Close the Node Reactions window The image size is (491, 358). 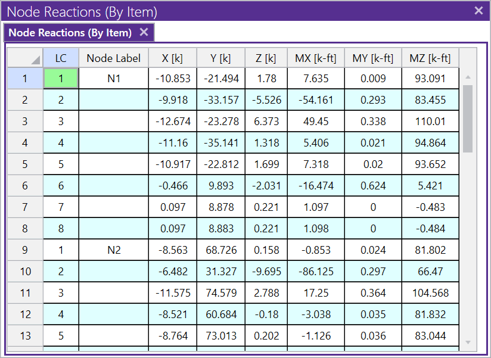point(478,11)
